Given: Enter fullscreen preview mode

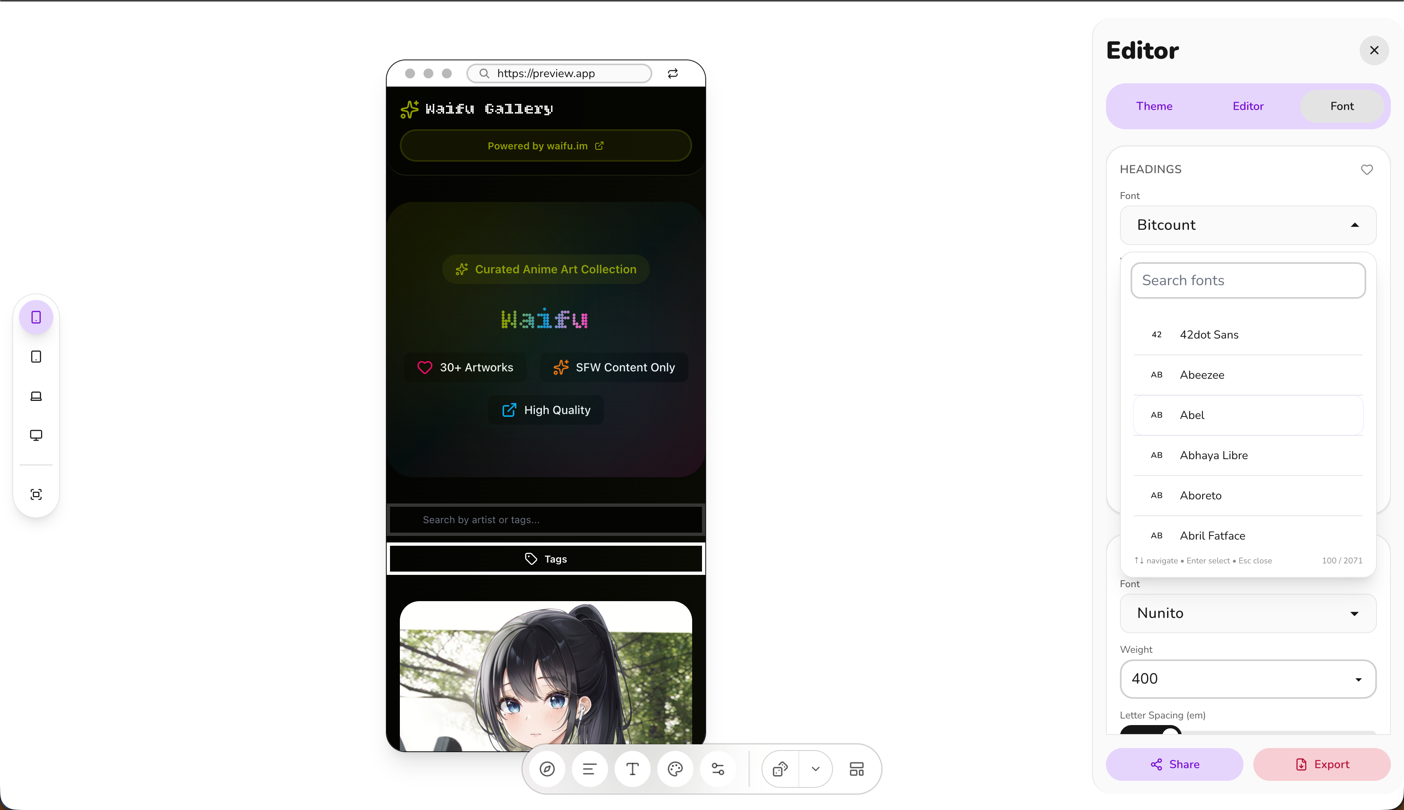Looking at the screenshot, I should coord(36,494).
